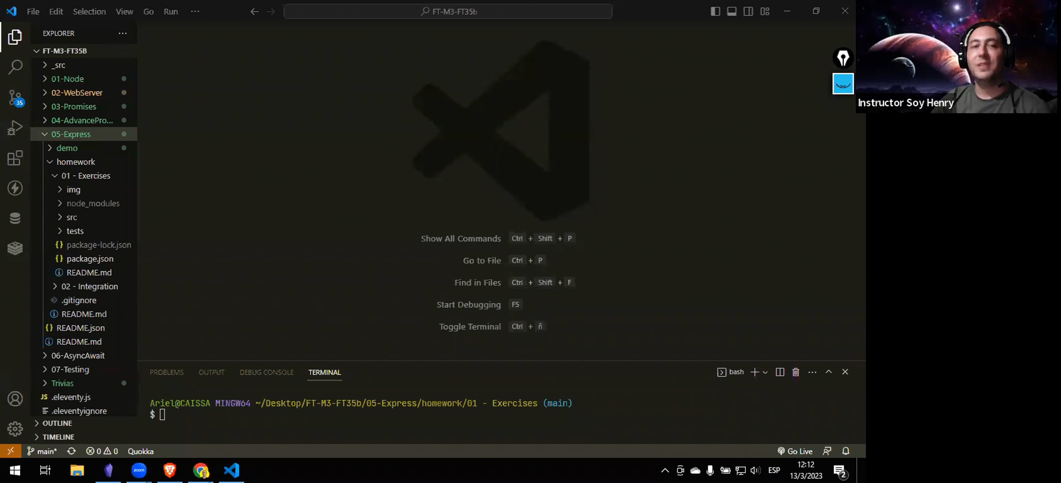This screenshot has width=1061, height=483.
Task: Click main* branch in status bar
Action: pyautogui.click(x=42, y=451)
